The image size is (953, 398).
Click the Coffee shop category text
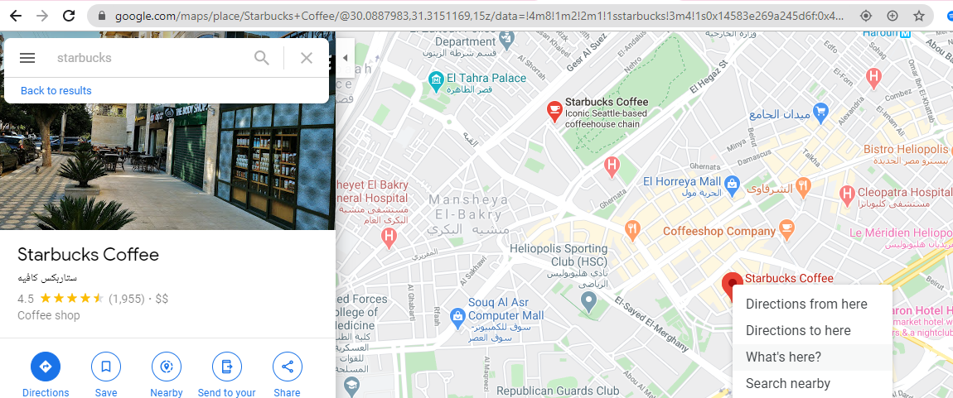coord(49,315)
